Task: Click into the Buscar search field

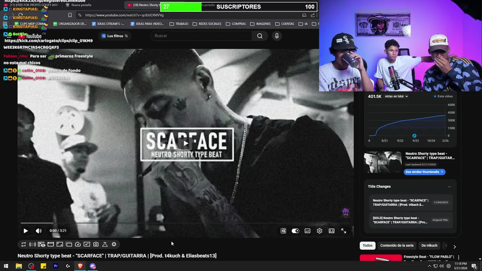Action: click(201, 36)
